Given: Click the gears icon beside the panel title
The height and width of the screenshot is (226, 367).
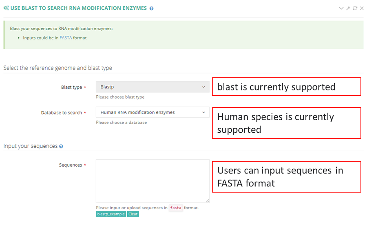Looking at the screenshot, I should tap(6, 8).
